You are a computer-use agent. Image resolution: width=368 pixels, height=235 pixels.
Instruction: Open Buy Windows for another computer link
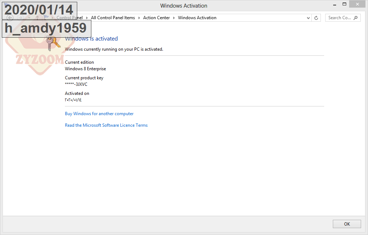pos(99,114)
